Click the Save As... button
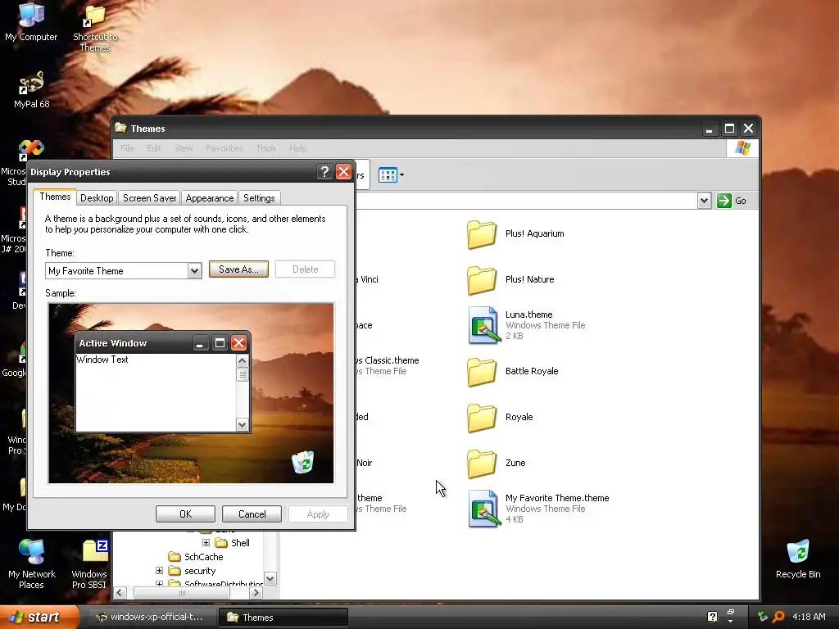 238,269
